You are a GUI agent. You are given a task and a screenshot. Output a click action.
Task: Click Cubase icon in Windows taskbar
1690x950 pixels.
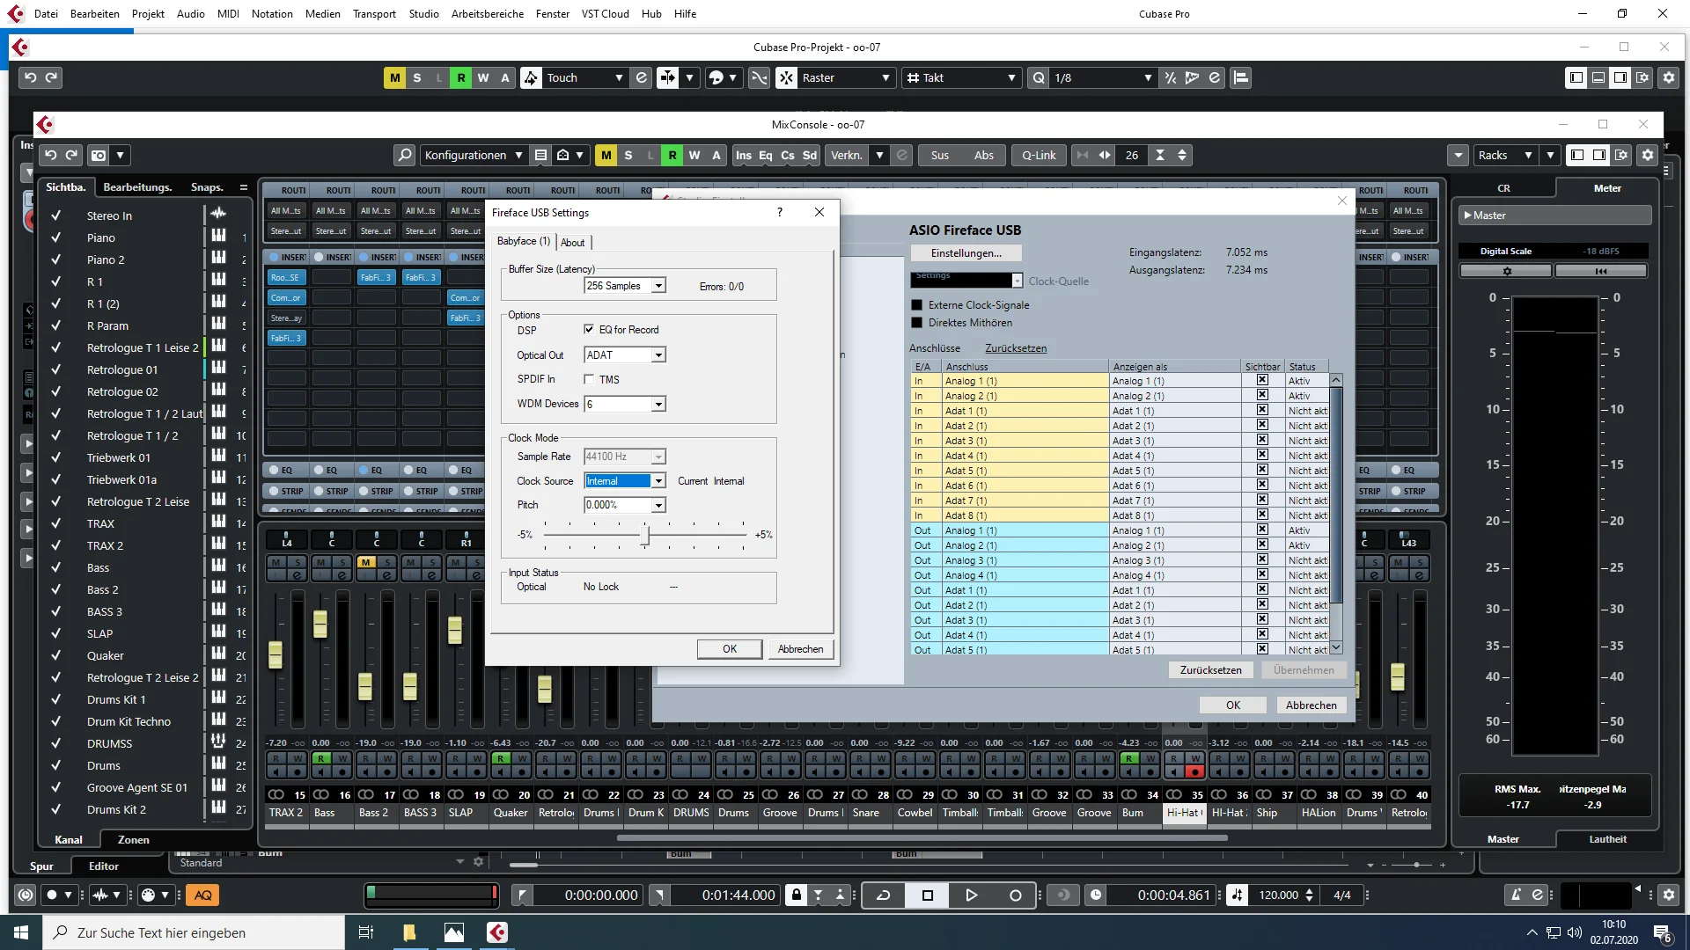(x=497, y=932)
